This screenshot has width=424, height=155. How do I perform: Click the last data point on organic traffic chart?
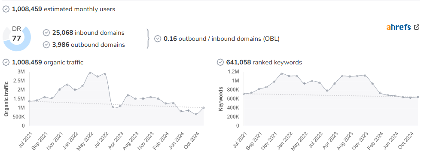203,108
